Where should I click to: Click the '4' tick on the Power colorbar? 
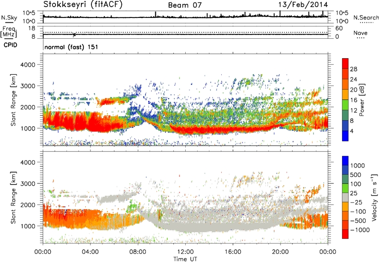click(352, 131)
